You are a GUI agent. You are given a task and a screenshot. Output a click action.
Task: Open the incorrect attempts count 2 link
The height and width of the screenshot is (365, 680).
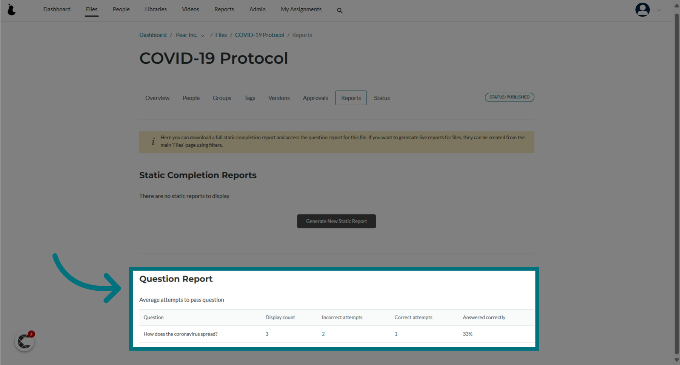(323, 334)
